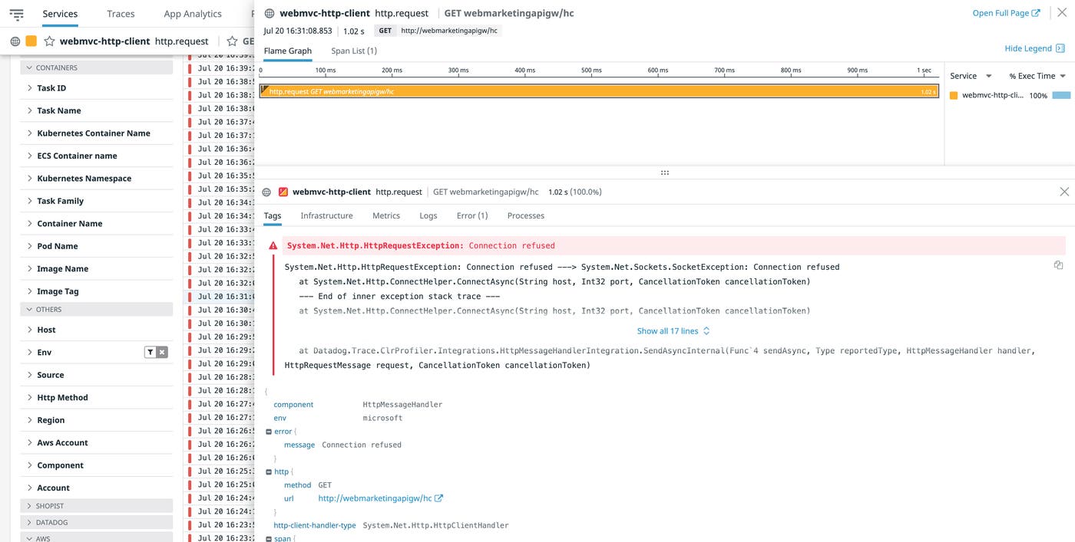Open the % Exec Time dropdown

pyautogui.click(x=1063, y=76)
